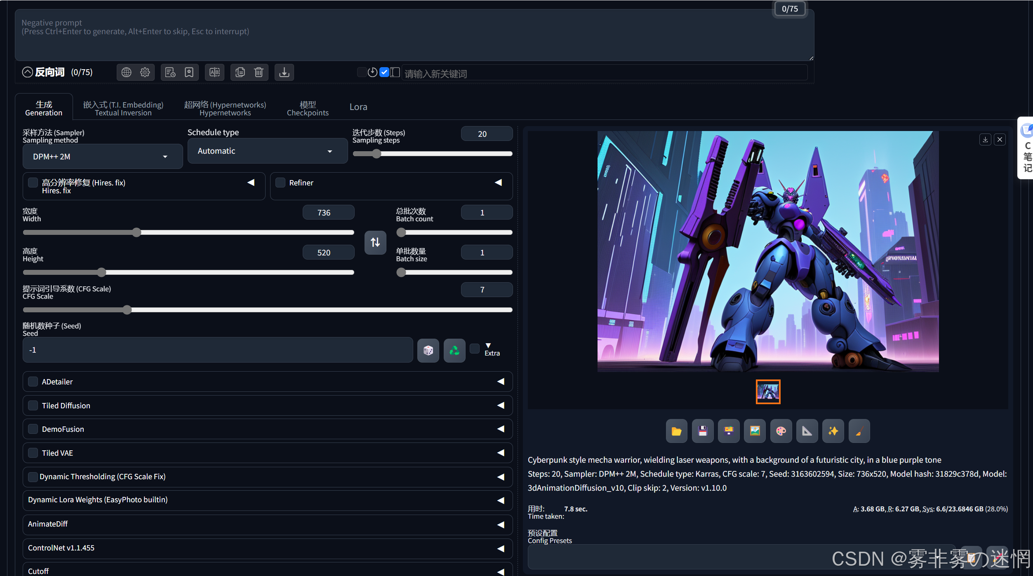Open output folder icon below the image

click(676, 431)
